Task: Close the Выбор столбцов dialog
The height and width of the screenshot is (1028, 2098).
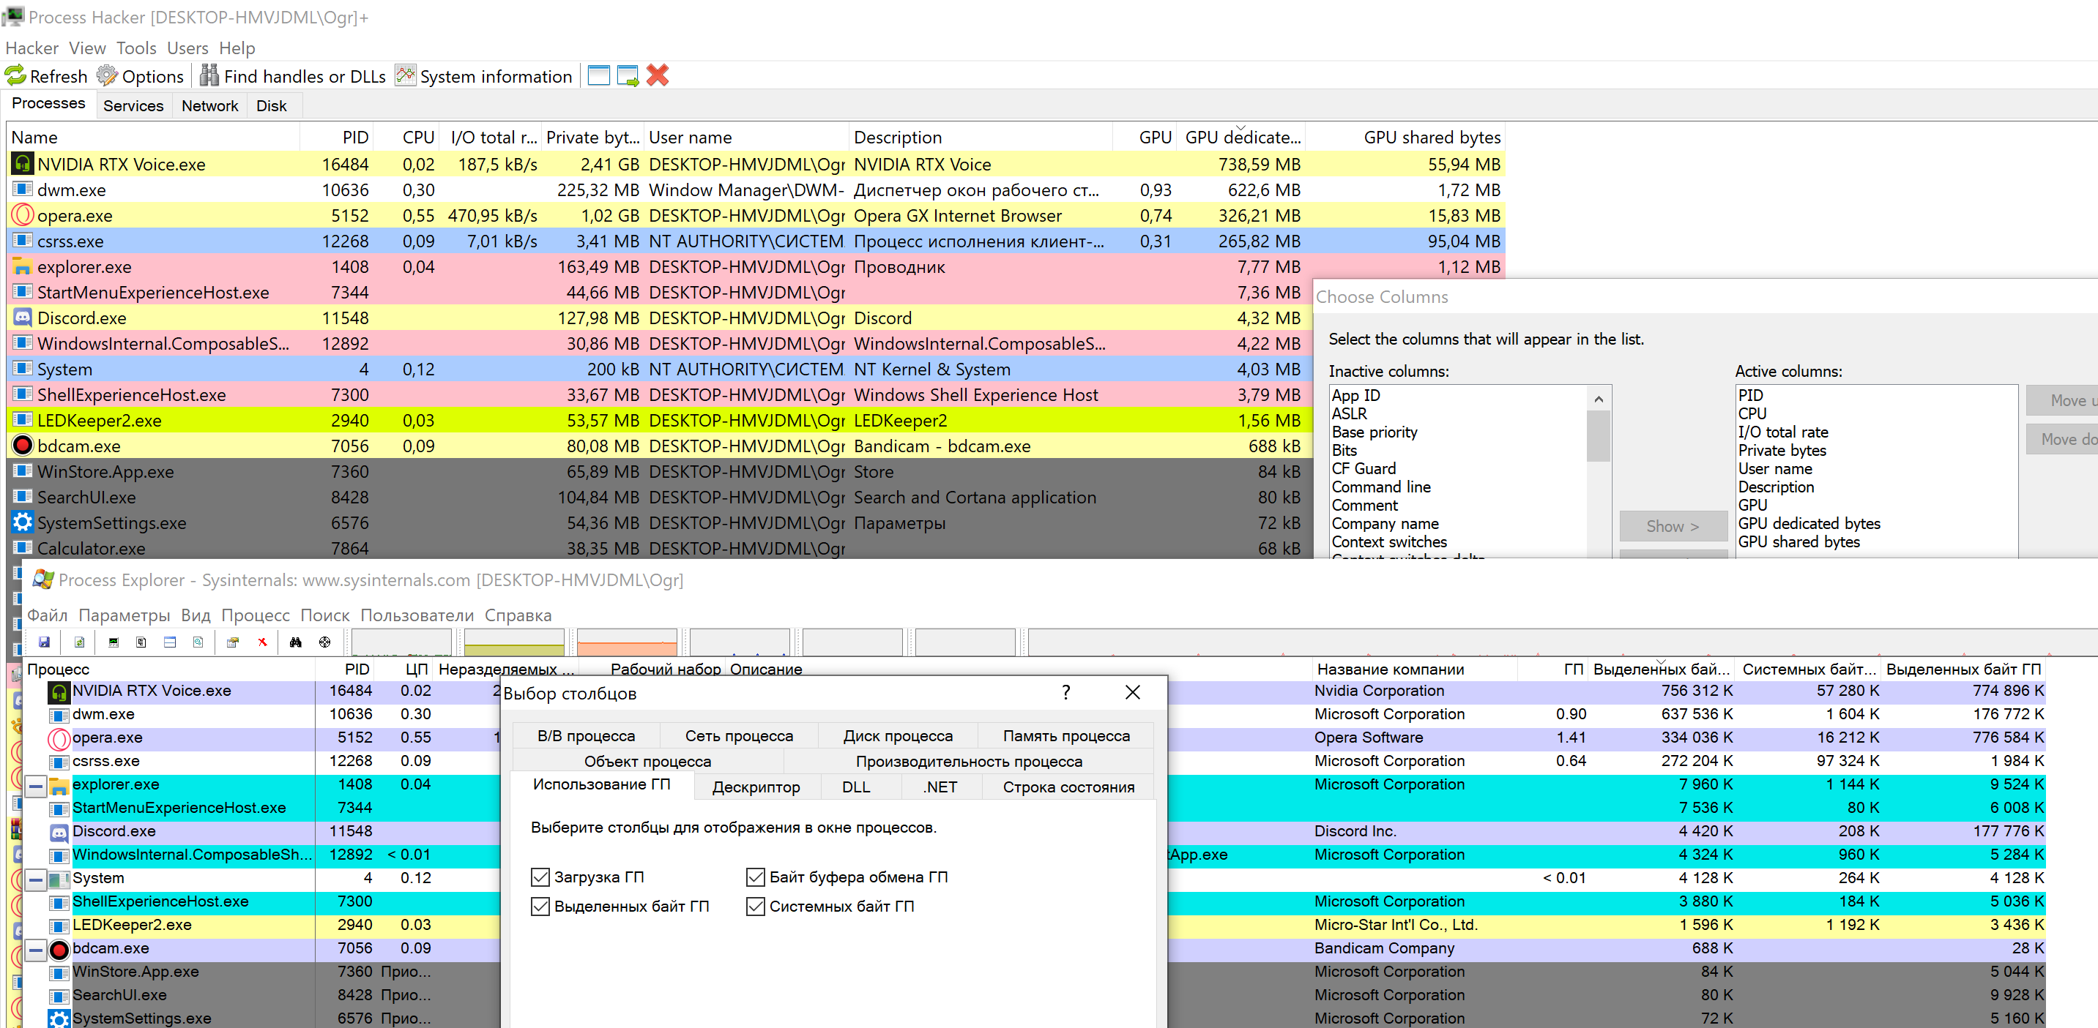Action: click(1132, 693)
